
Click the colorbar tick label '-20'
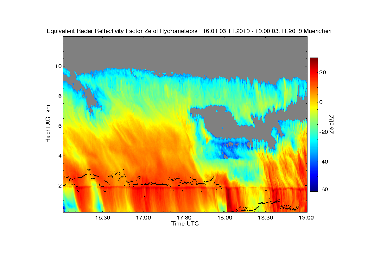(x=323, y=132)
